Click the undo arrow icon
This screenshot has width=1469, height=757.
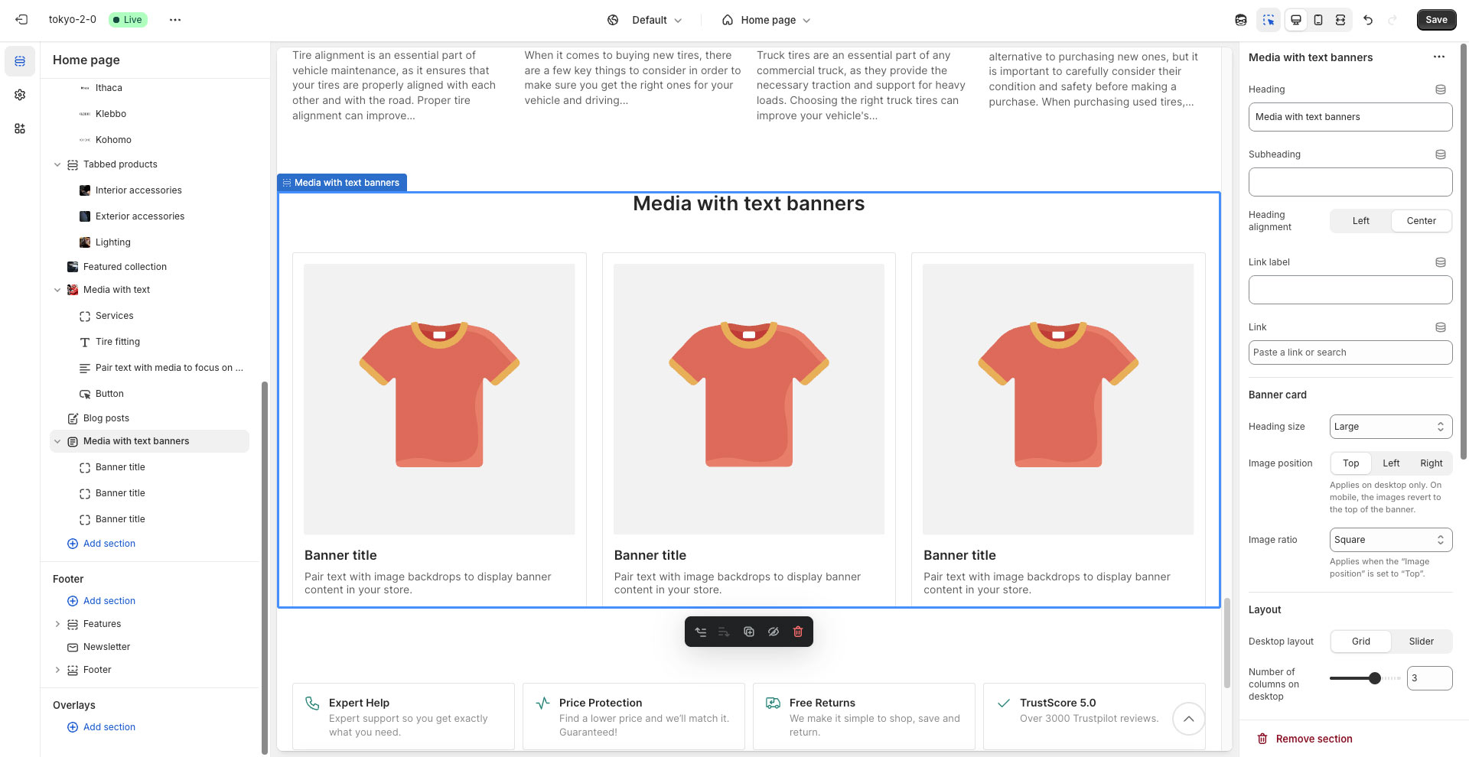tap(1368, 20)
